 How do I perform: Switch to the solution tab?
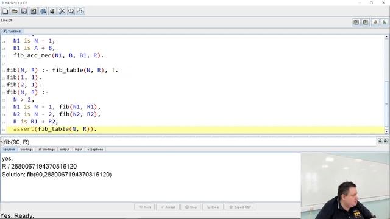[x=9, y=150]
